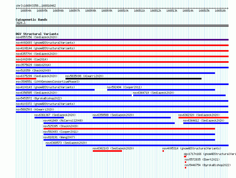Open esv3598551 (1000GenomesConsortiumPhase3) label
236x178 pixels.
(48, 82)
